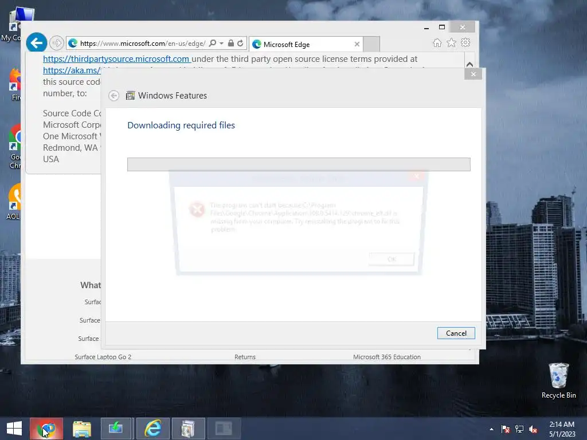Click the search magnifier in address bar

(212, 44)
